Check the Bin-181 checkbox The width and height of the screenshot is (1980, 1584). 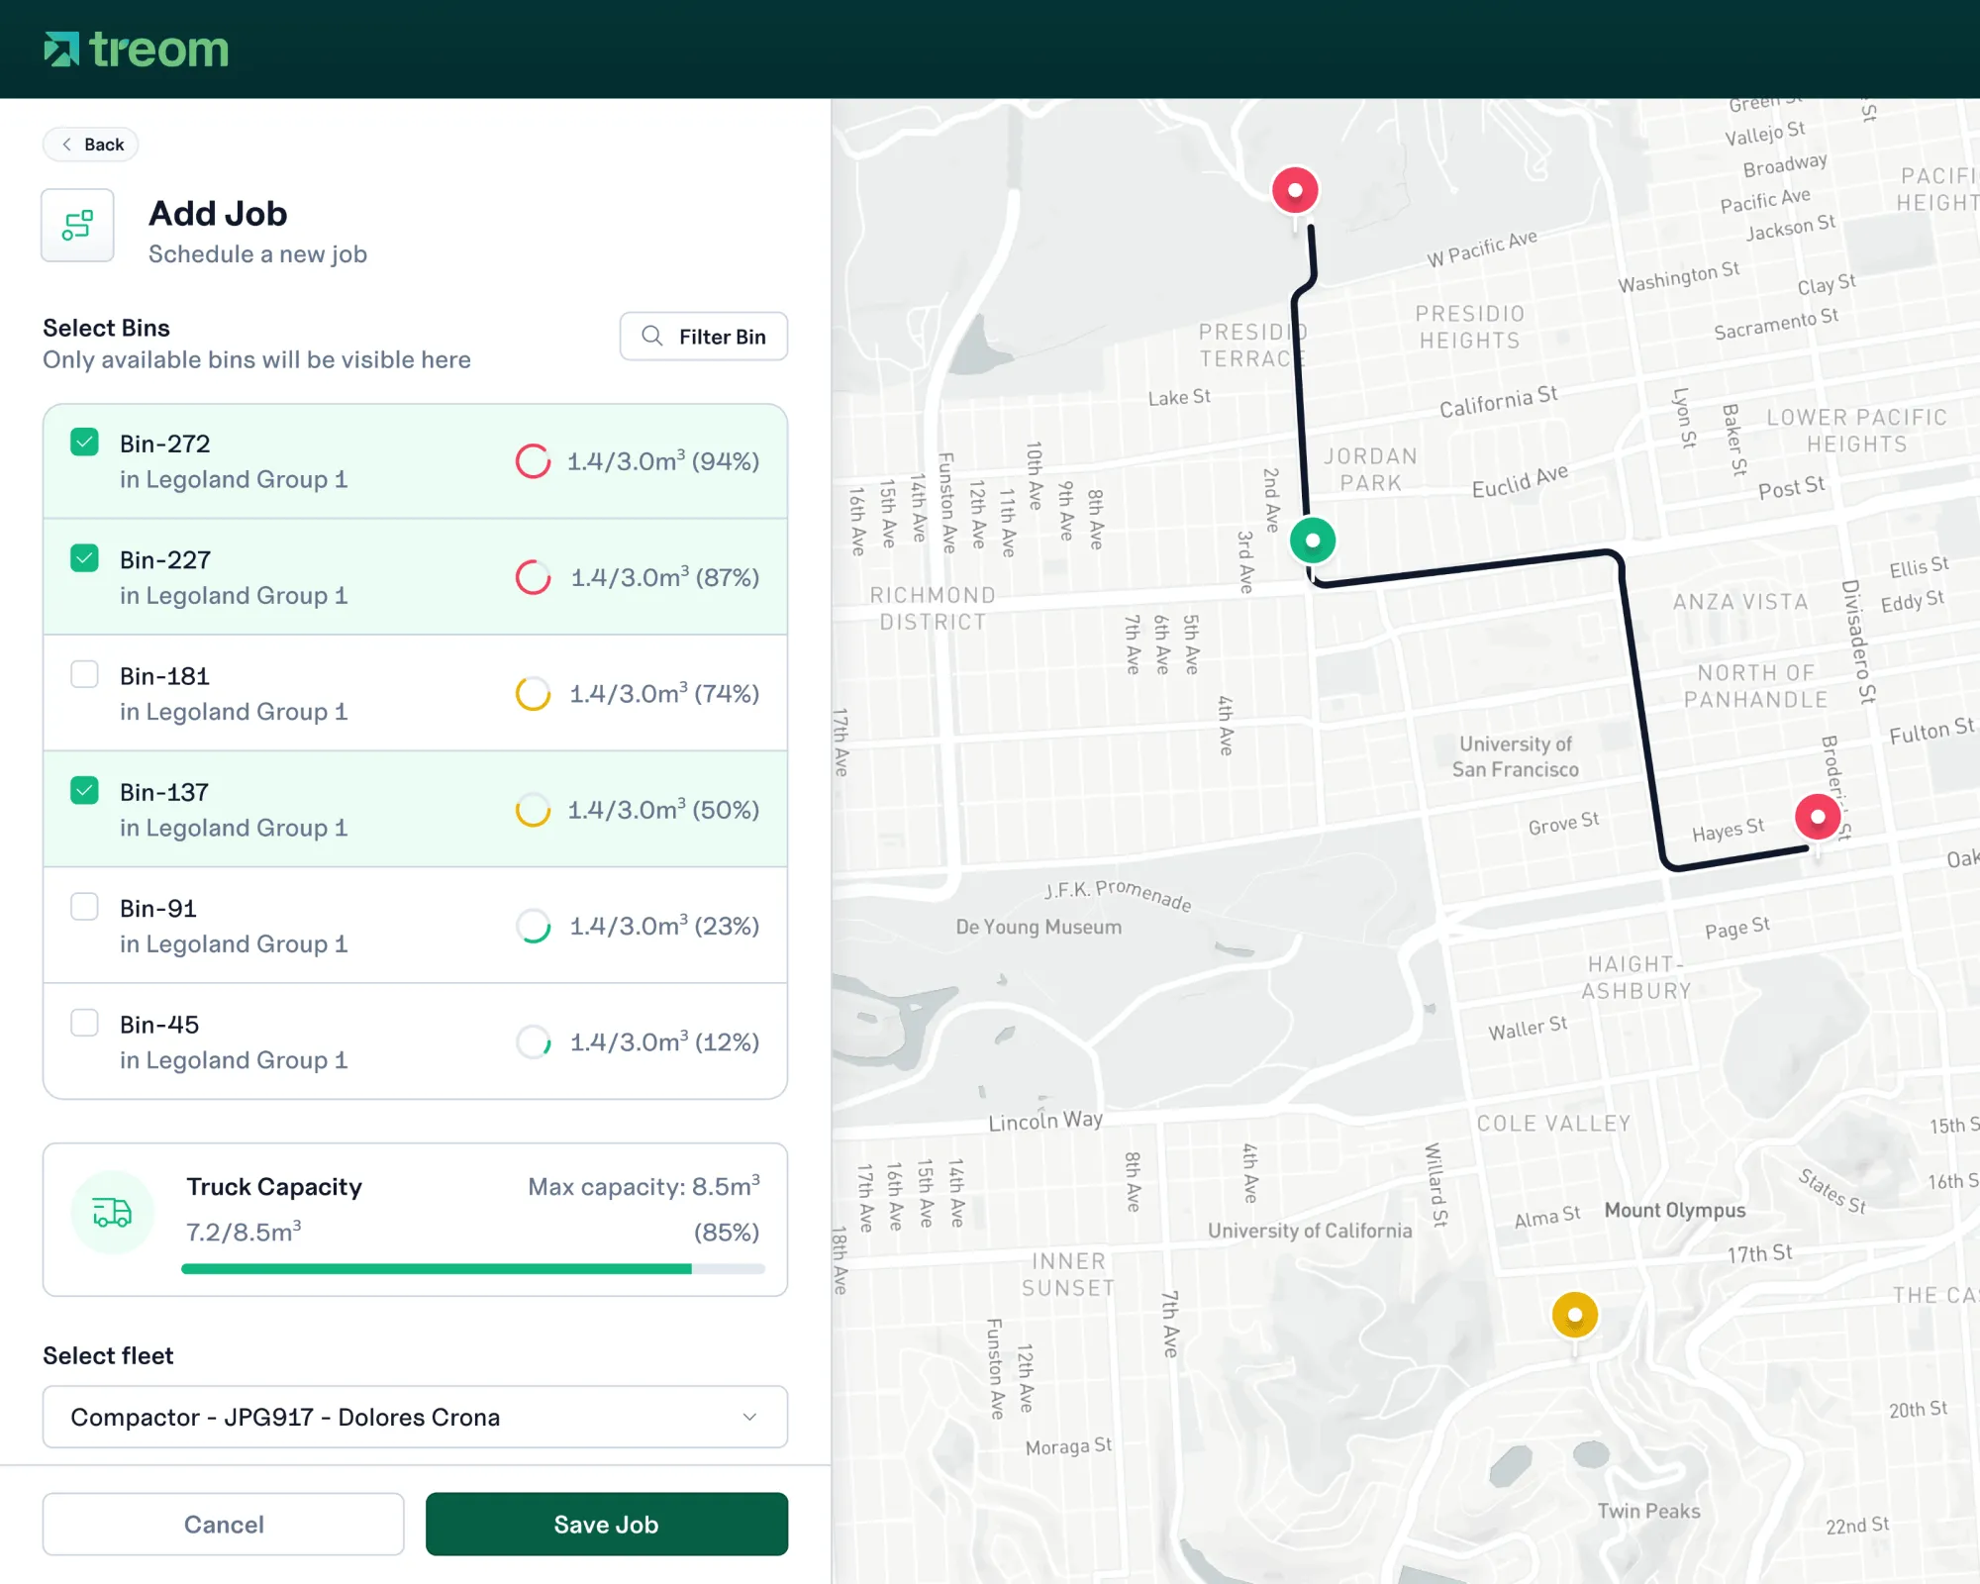(x=85, y=674)
